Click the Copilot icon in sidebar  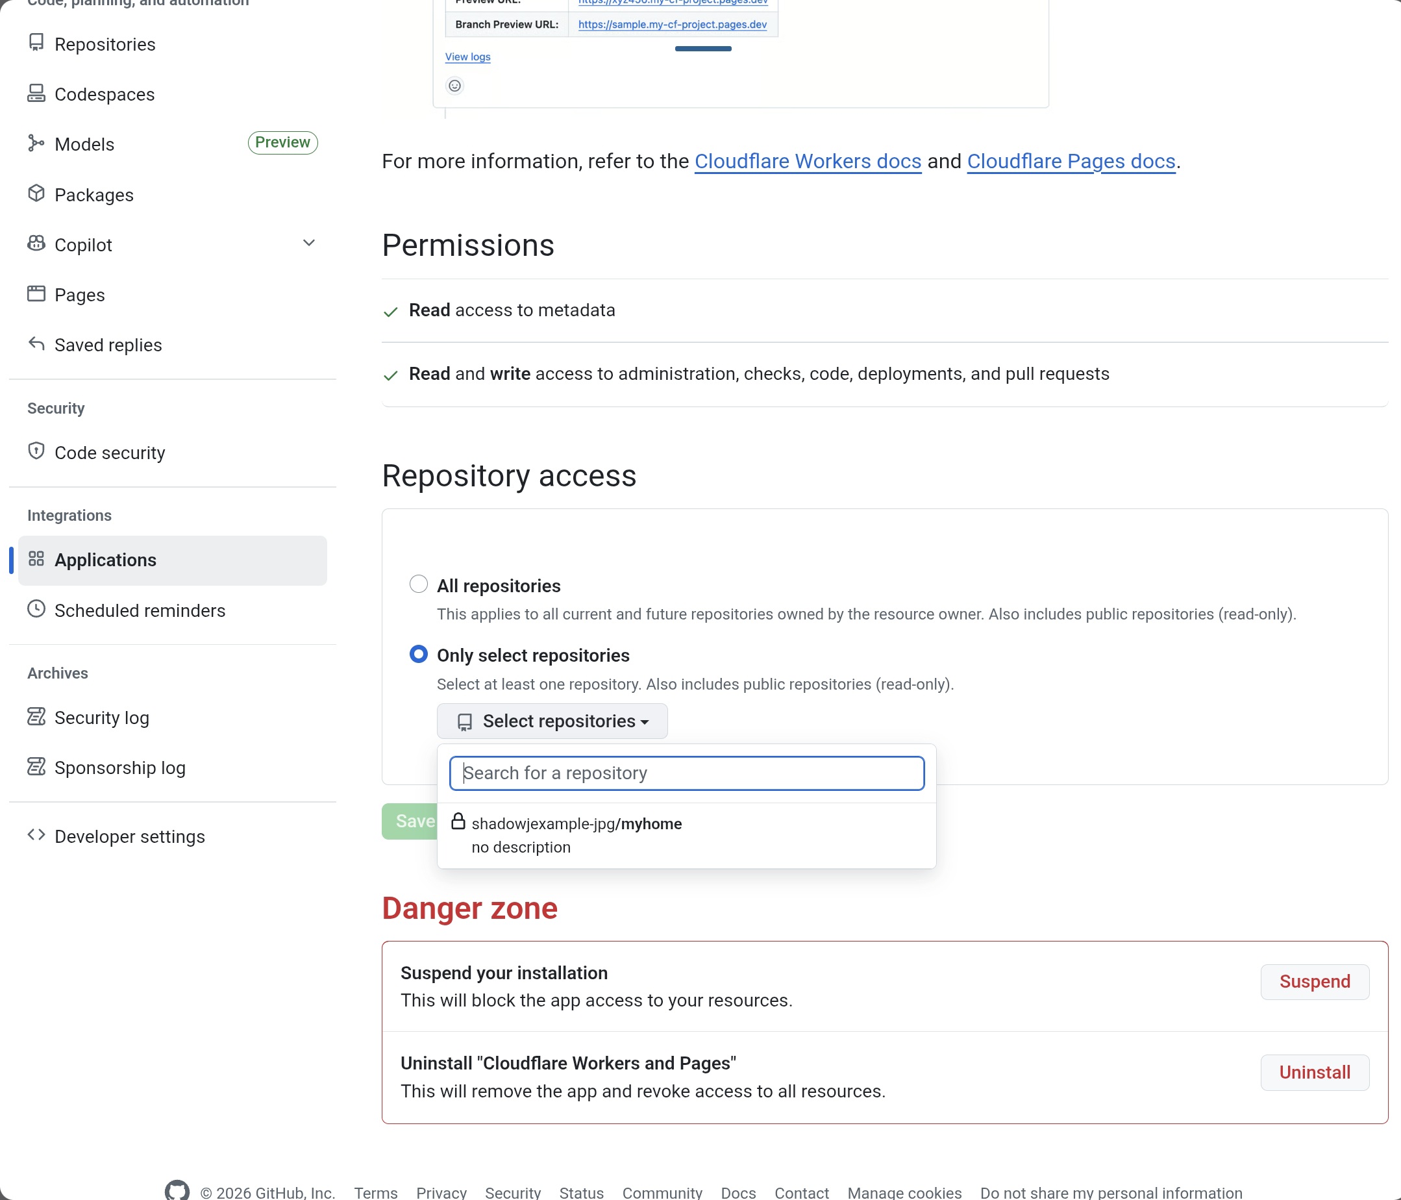[36, 244]
